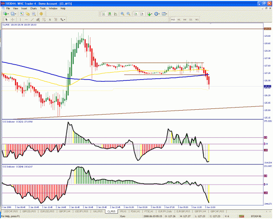Show the Market Watch window
This screenshot has width=273, height=219.
tap(22, 14)
